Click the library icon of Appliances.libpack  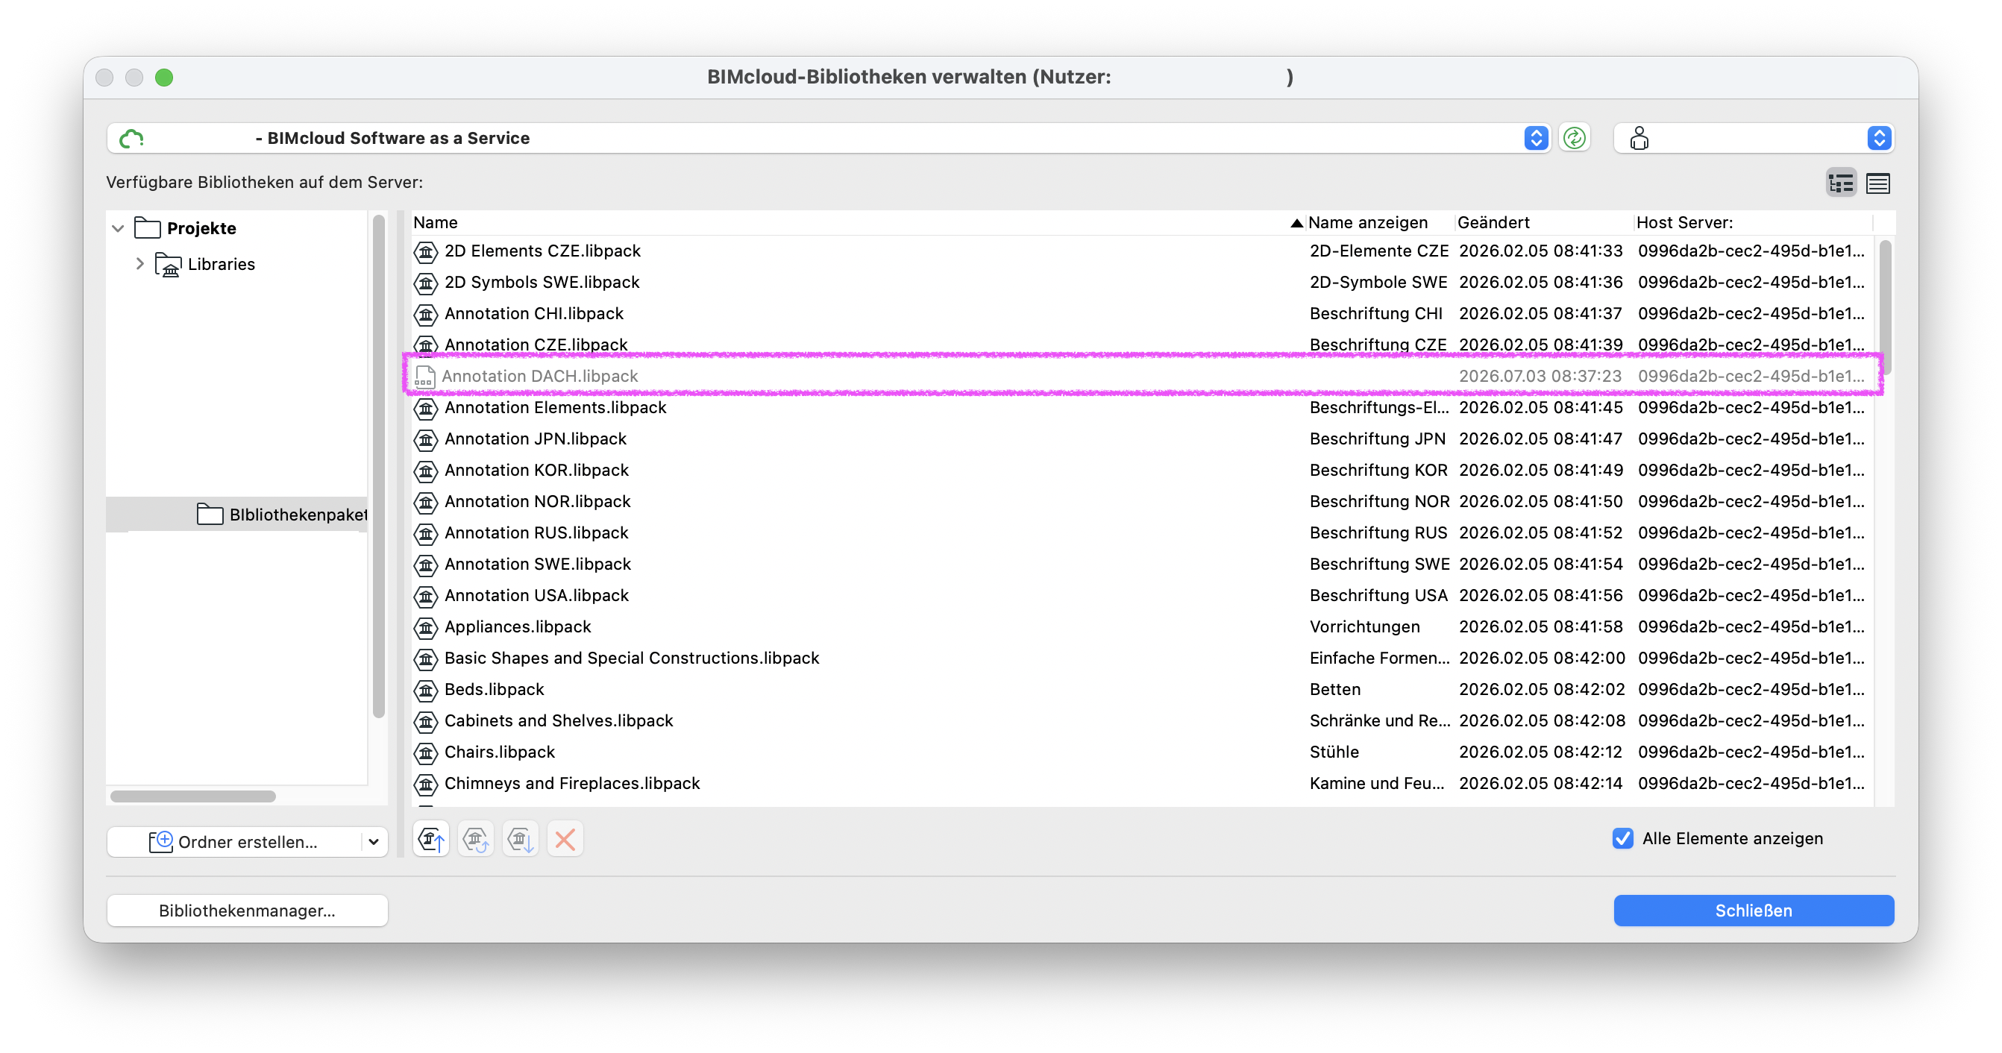coord(426,628)
